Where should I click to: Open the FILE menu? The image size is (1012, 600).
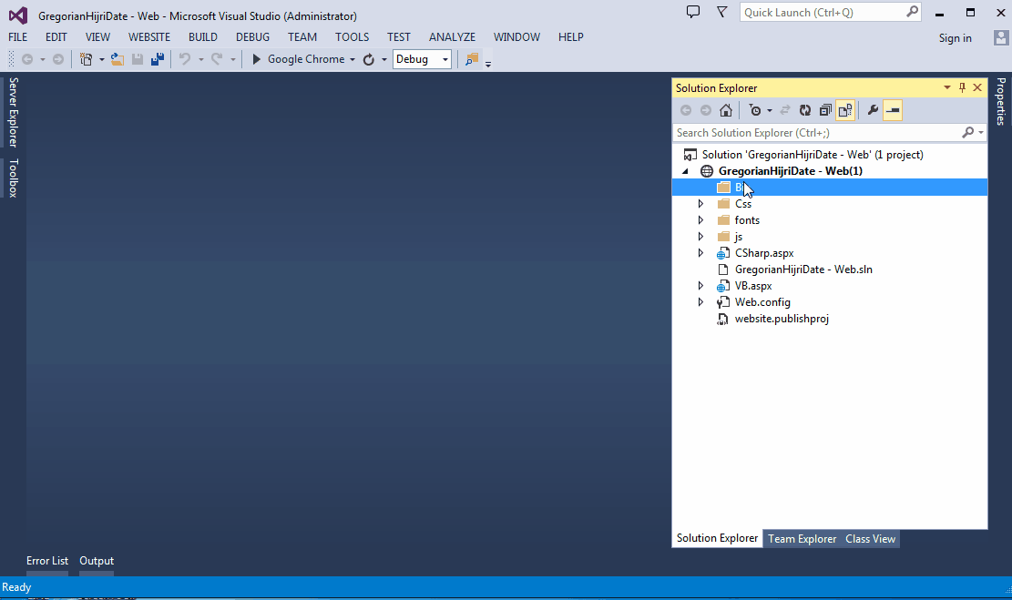[18, 37]
